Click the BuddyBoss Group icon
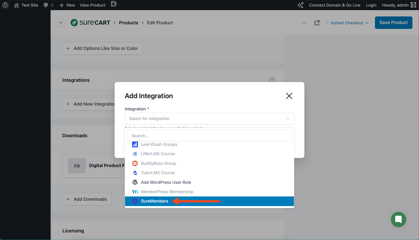This screenshot has height=240, width=419. coord(135,163)
